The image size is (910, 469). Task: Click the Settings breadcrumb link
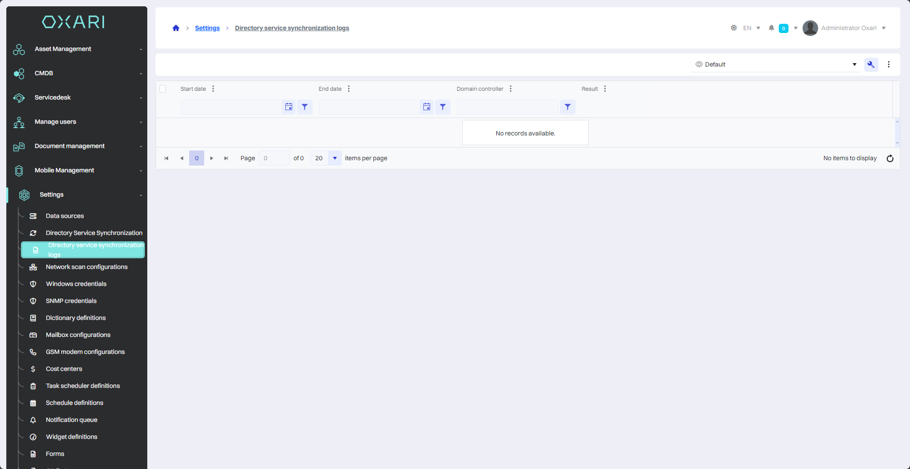tap(207, 28)
